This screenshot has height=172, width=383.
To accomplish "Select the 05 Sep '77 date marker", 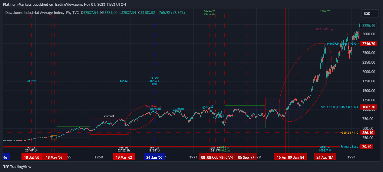I will click(x=246, y=157).
